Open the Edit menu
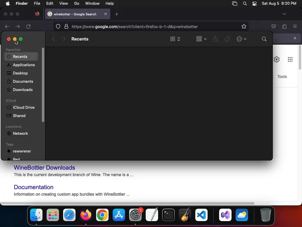Image resolution: width=302 pixels, height=227 pixels. point(50,4)
